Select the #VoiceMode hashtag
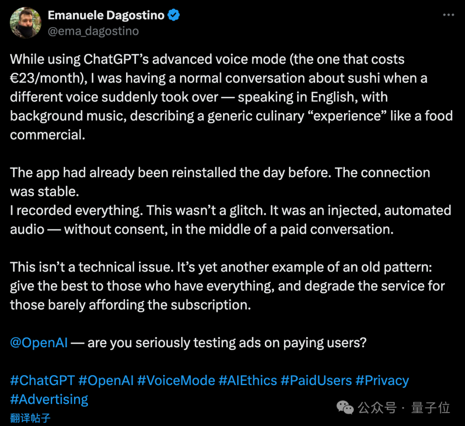 click(x=176, y=380)
